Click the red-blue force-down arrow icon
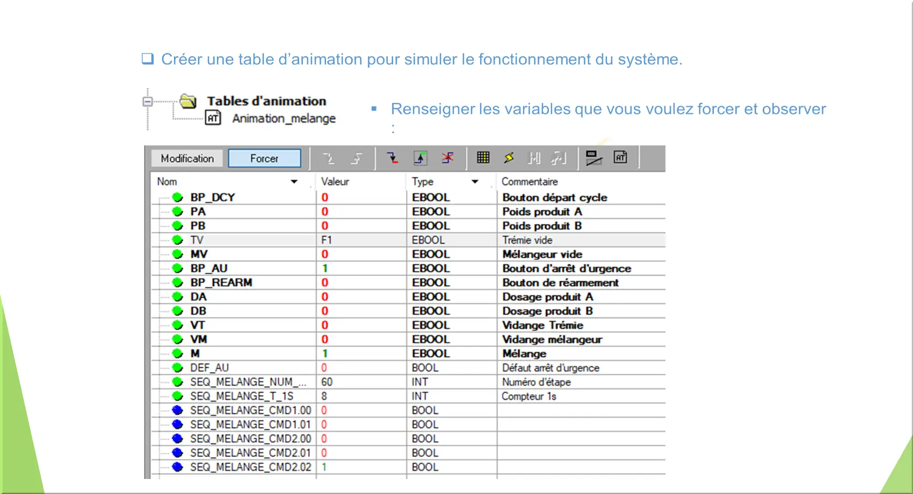Image resolution: width=913 pixels, height=494 pixels. pyautogui.click(x=392, y=158)
